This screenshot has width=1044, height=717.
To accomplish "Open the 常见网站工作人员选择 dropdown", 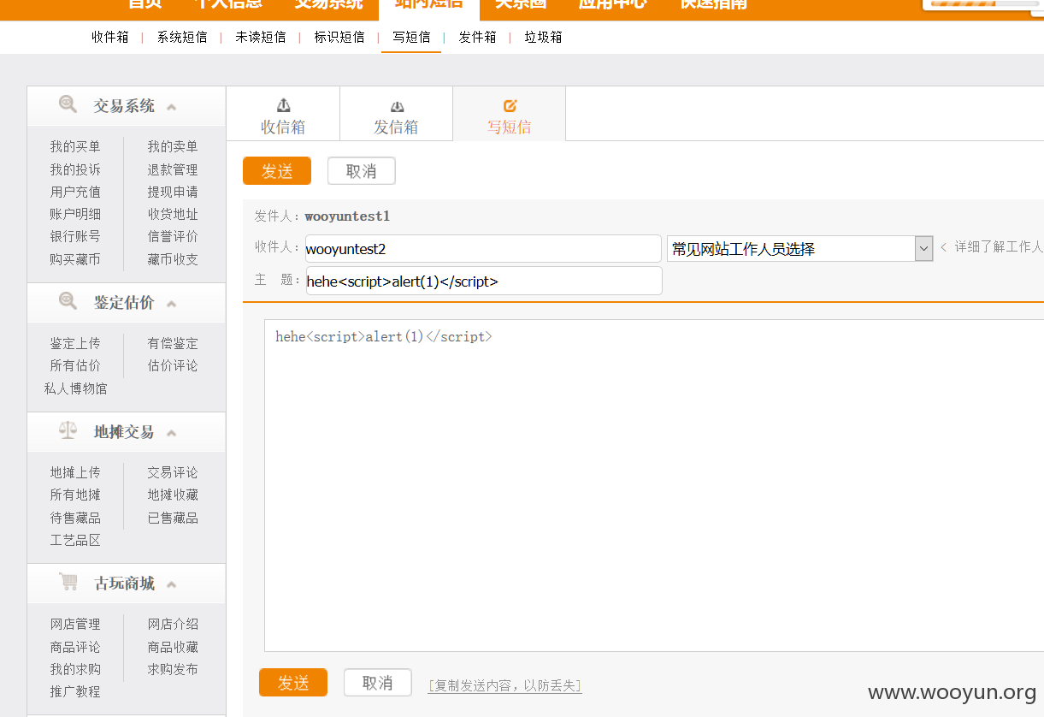I will (x=799, y=249).
